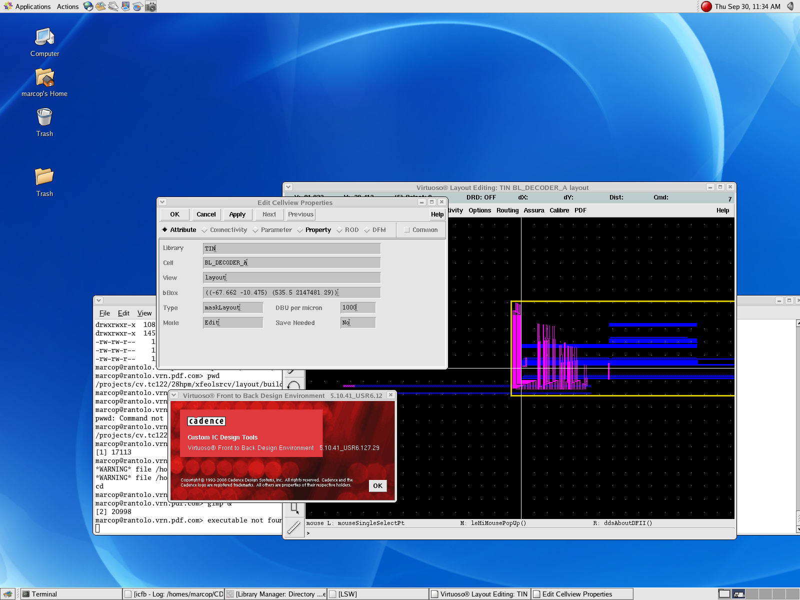Viewport: 800px width, 600px height.
Task: Click Apply in Edit Cellview Properties
Action: pyautogui.click(x=237, y=214)
